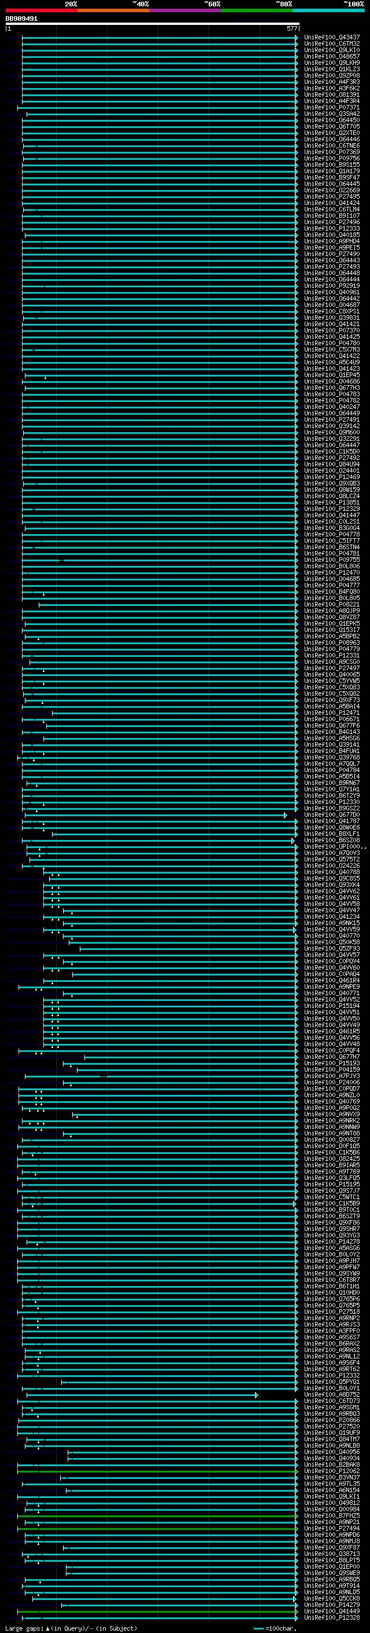
Task: Select the UniRef100_P12333 label
Action: [x=331, y=228]
